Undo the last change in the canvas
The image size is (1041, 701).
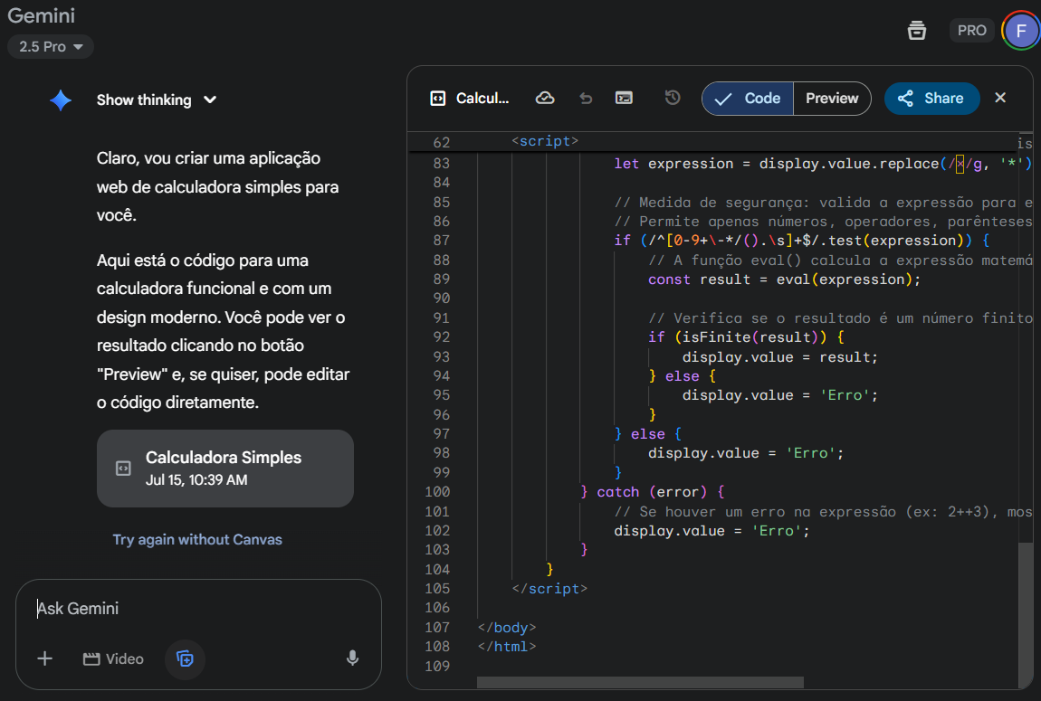[x=585, y=99]
